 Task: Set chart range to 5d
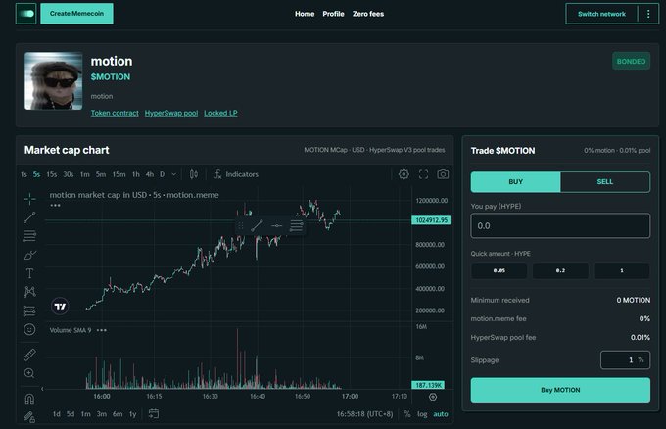[x=71, y=414]
